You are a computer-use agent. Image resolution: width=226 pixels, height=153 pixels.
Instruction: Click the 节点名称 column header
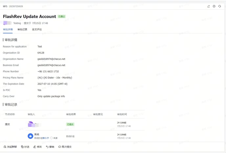[10, 114]
